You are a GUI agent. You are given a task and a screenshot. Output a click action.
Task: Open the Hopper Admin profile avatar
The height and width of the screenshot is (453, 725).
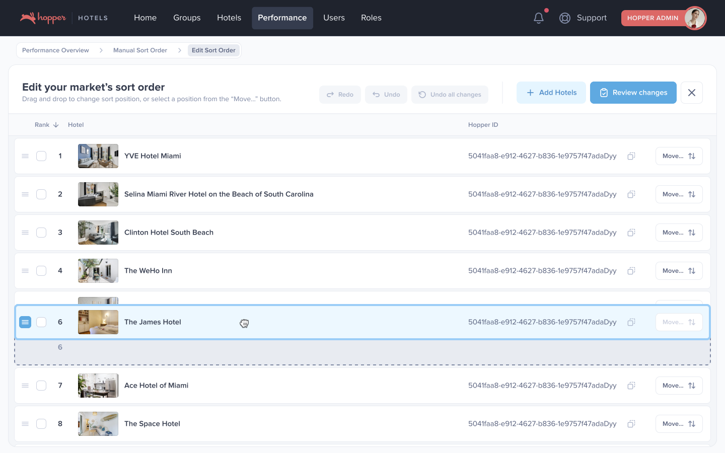[695, 18]
